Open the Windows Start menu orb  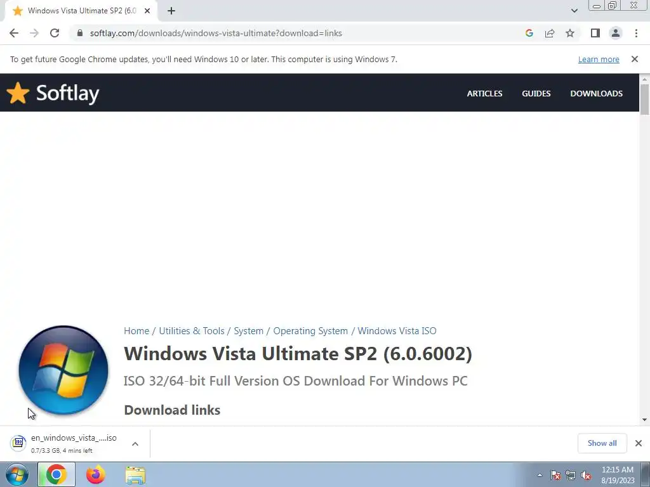17,475
